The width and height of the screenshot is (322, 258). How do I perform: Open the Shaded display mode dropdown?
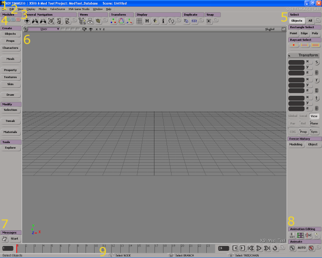(270, 29)
